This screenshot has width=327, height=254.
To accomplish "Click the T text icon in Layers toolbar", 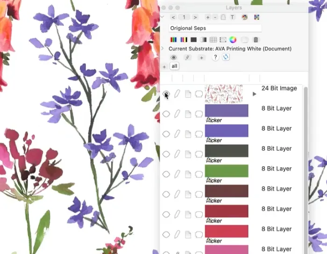I will click(x=232, y=17).
